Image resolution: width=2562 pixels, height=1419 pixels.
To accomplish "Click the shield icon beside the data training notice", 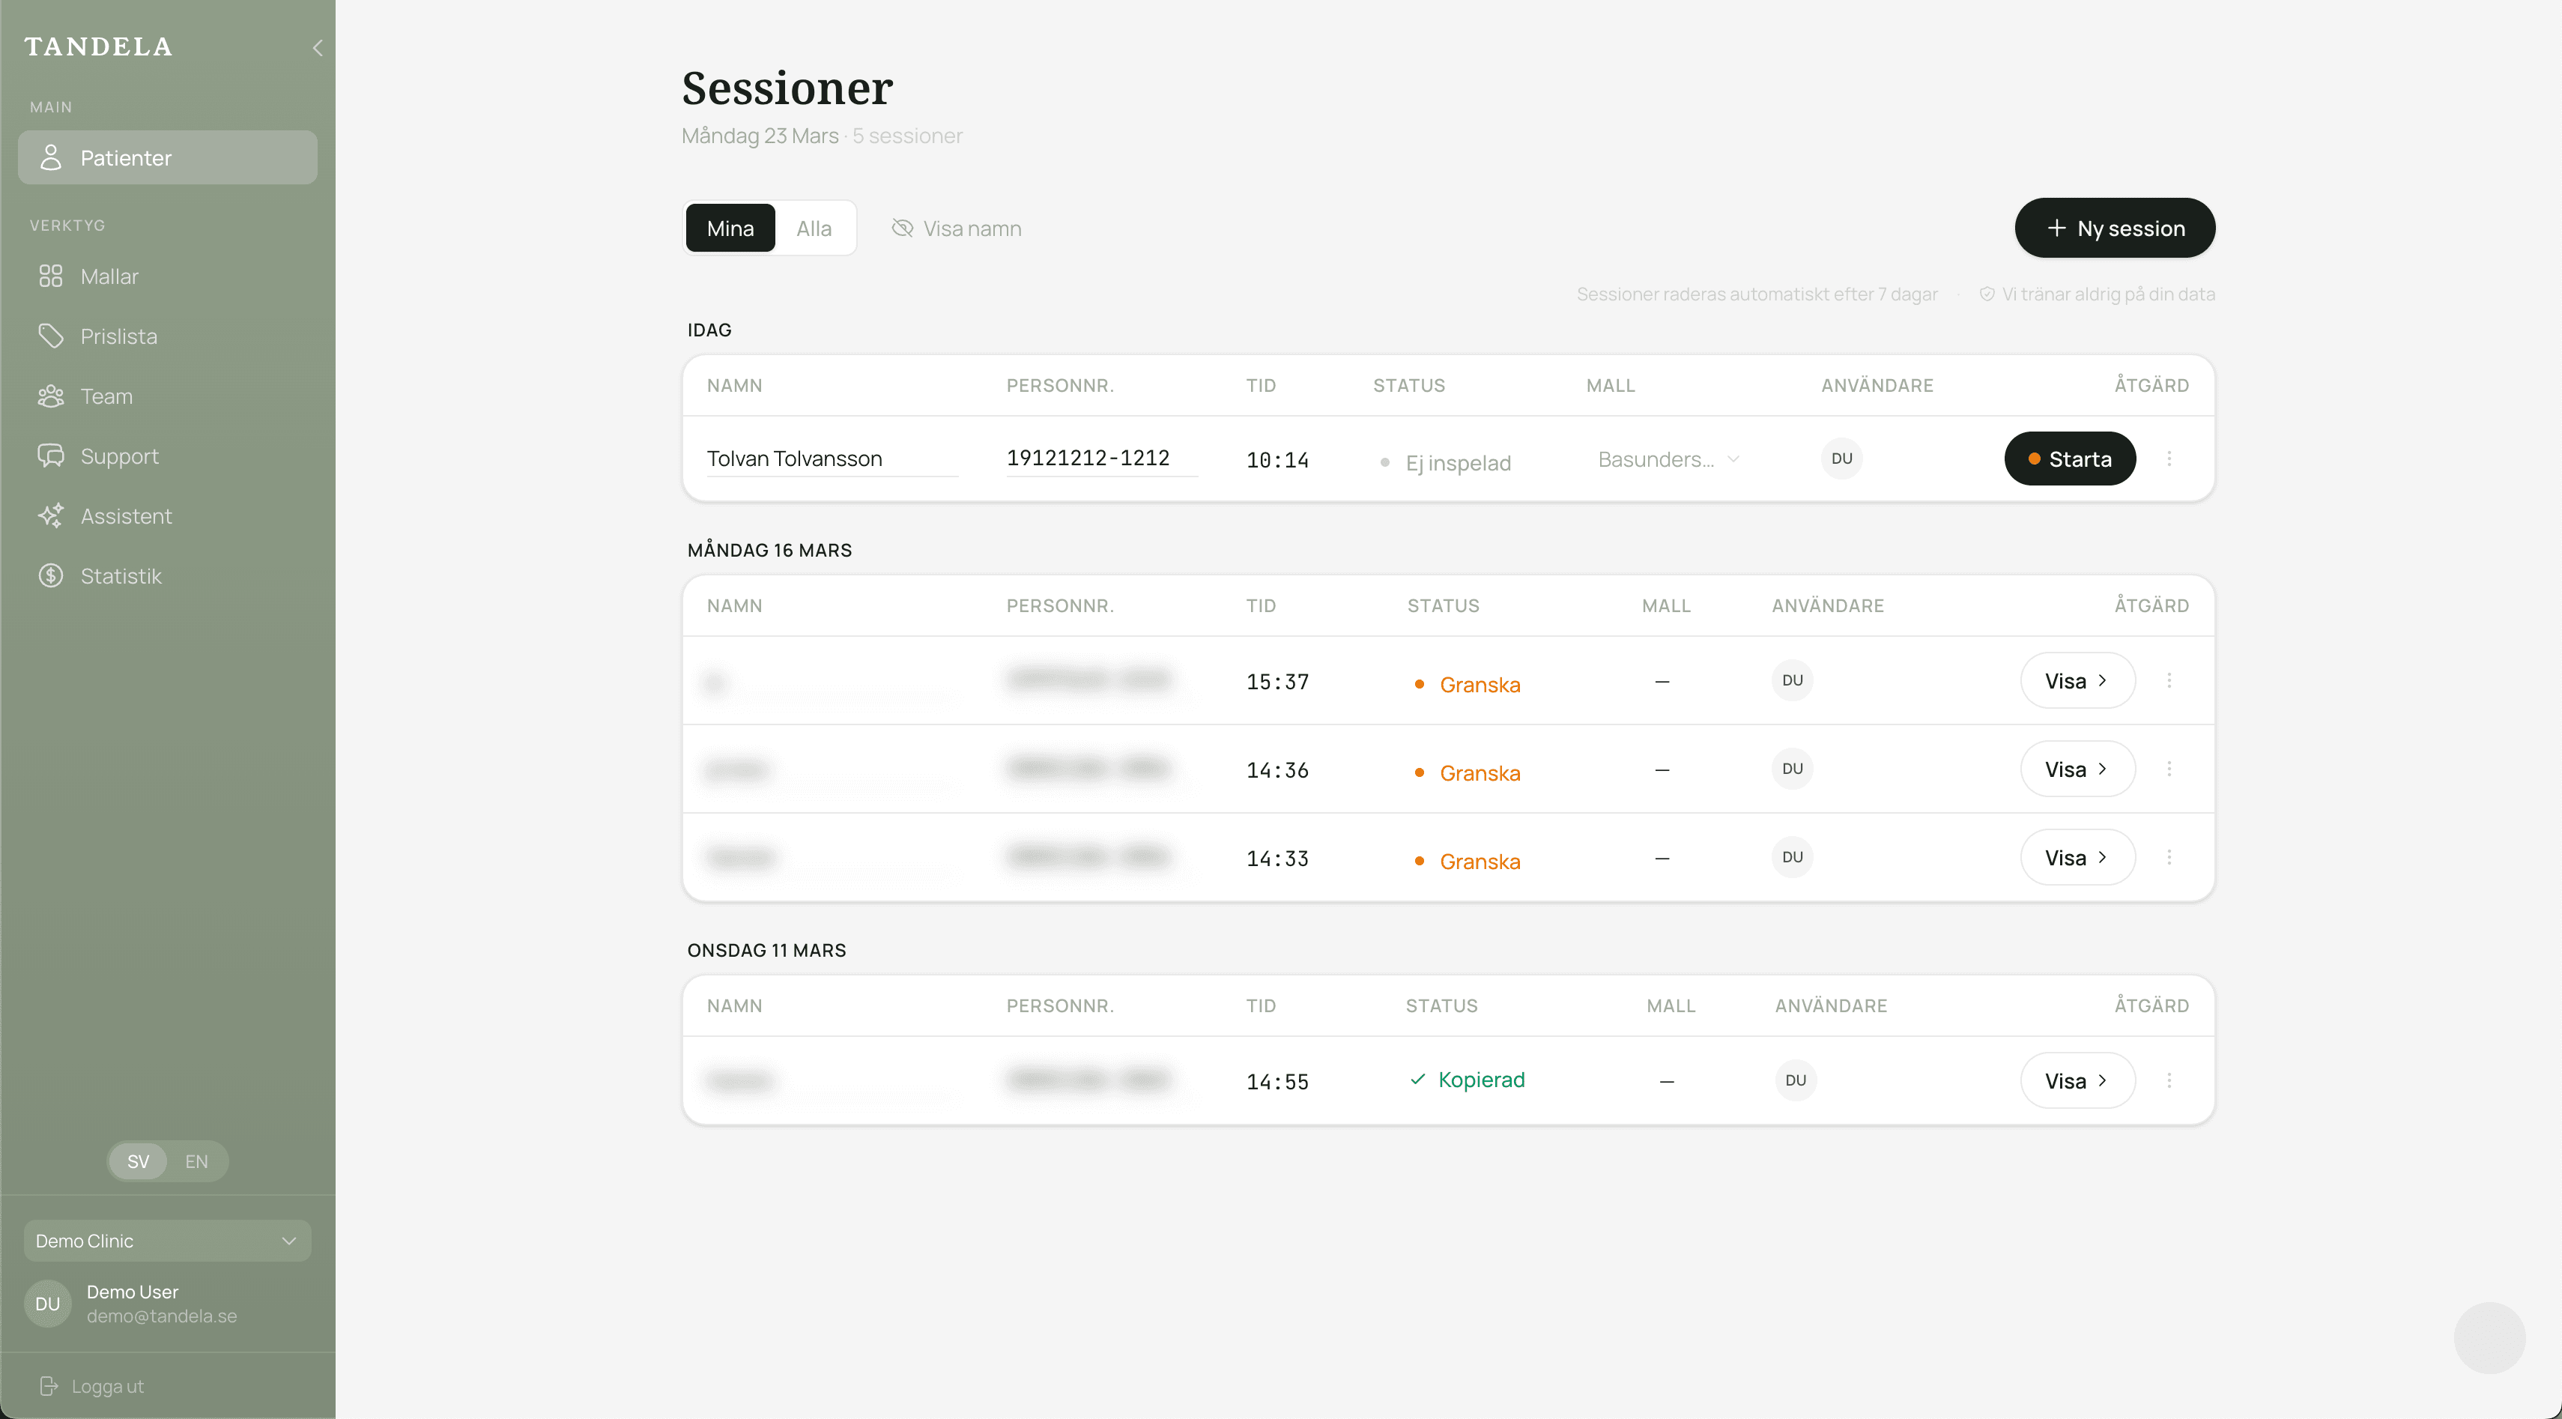I will [x=1986, y=294].
